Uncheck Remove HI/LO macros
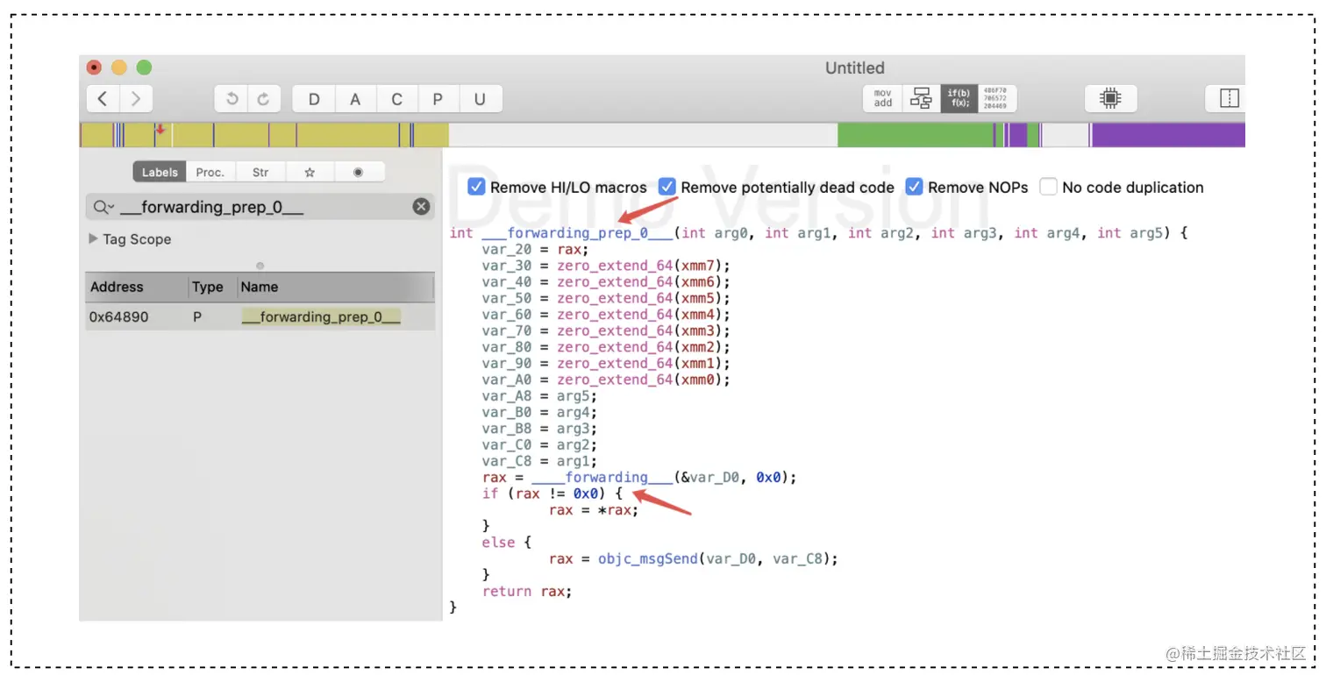 (476, 187)
